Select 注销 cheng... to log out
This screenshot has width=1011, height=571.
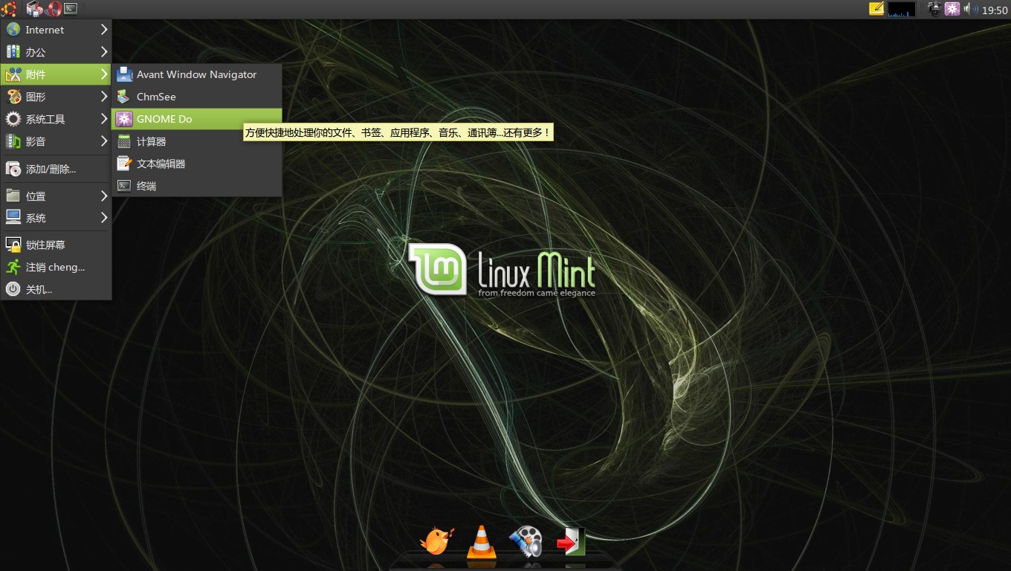[x=56, y=267]
